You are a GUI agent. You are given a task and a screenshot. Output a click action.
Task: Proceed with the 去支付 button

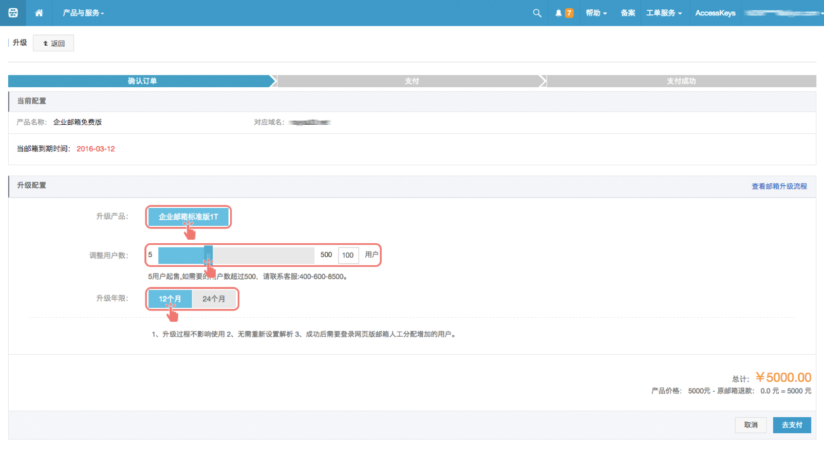[x=792, y=425]
